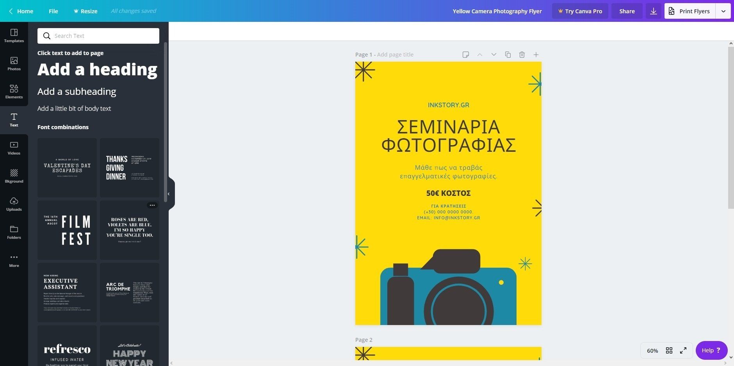Click the Search Text input field
The image size is (734, 366).
click(98, 36)
